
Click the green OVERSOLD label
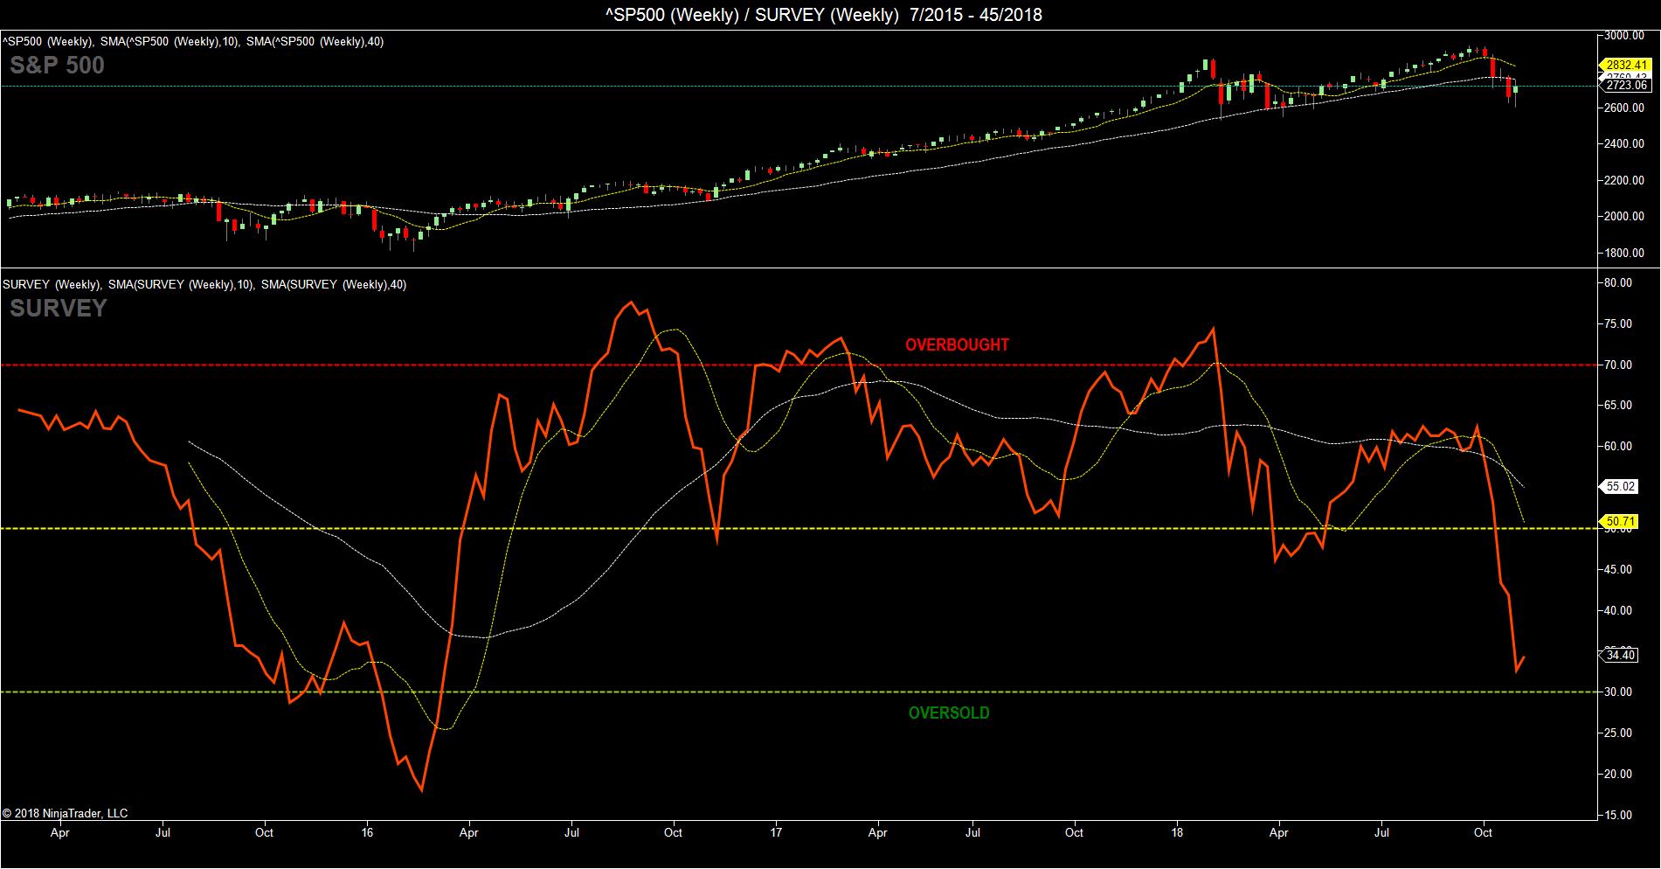tap(949, 713)
